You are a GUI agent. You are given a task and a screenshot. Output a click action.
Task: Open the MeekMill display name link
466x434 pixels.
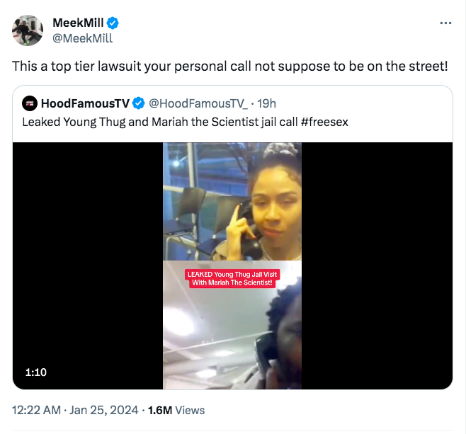(78, 23)
